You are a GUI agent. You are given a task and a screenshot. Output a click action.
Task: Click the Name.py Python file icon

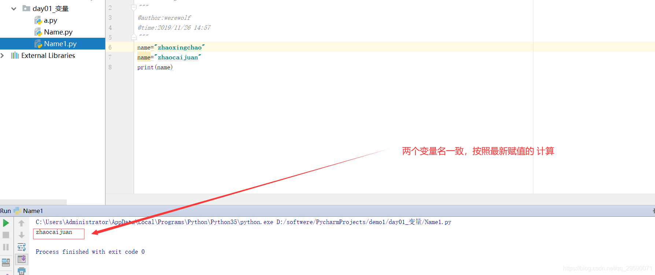click(x=38, y=32)
